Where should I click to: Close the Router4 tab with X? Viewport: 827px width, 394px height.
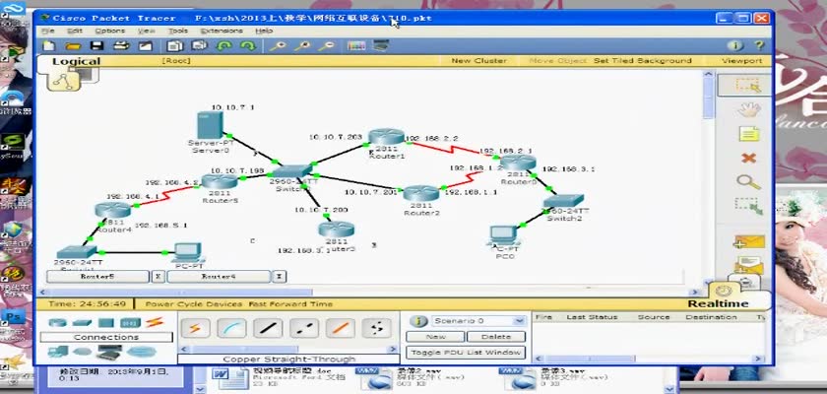coord(279,277)
